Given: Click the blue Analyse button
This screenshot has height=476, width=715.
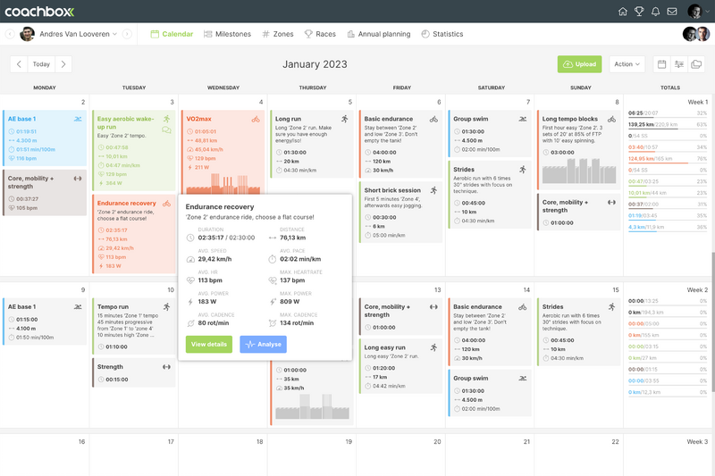Looking at the screenshot, I should click(263, 344).
